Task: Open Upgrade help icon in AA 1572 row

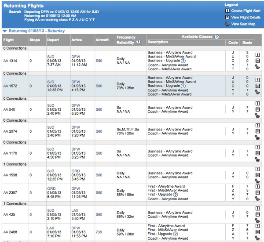Action: pyautogui.click(x=183, y=86)
